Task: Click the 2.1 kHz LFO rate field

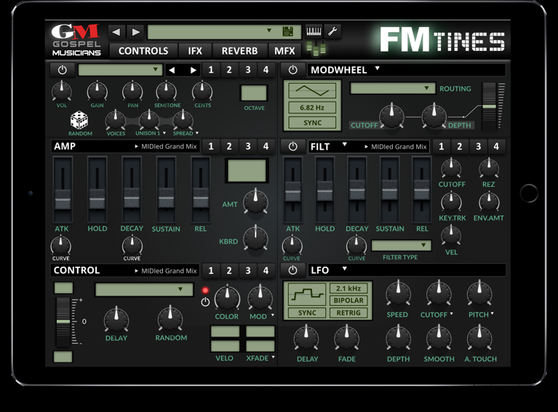Action: click(348, 288)
